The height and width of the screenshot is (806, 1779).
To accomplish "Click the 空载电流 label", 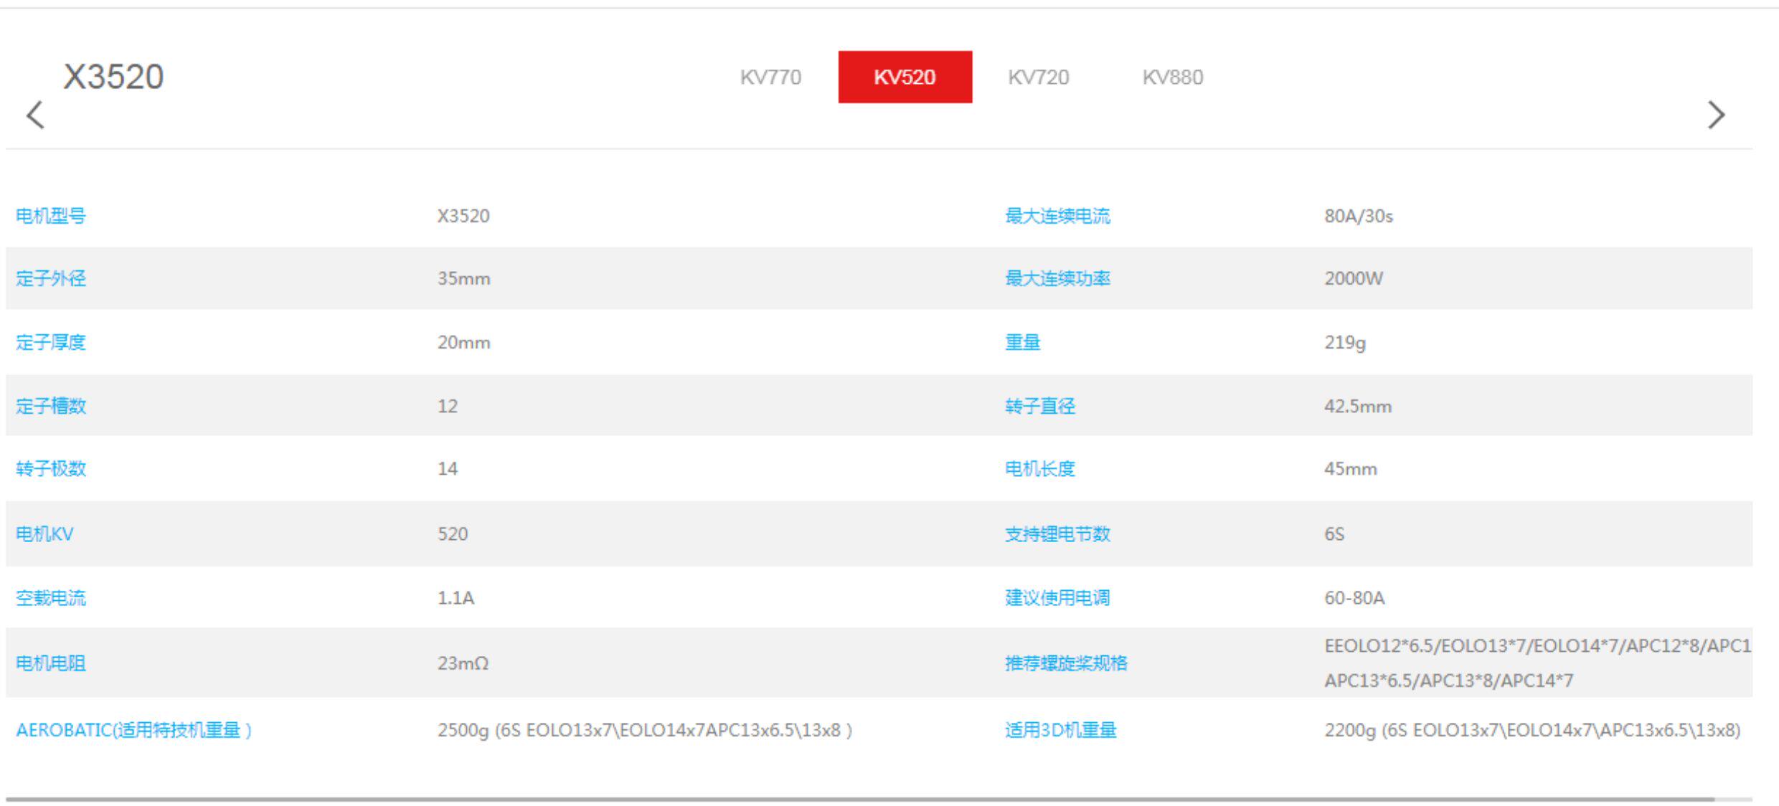I will [x=51, y=598].
